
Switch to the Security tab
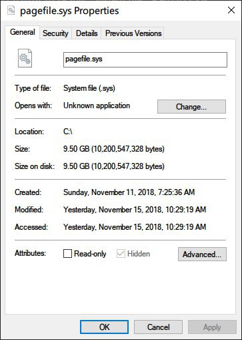(55, 33)
